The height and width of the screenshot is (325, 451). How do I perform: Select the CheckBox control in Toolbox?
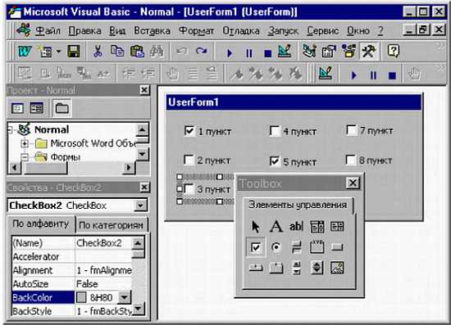coord(256,247)
